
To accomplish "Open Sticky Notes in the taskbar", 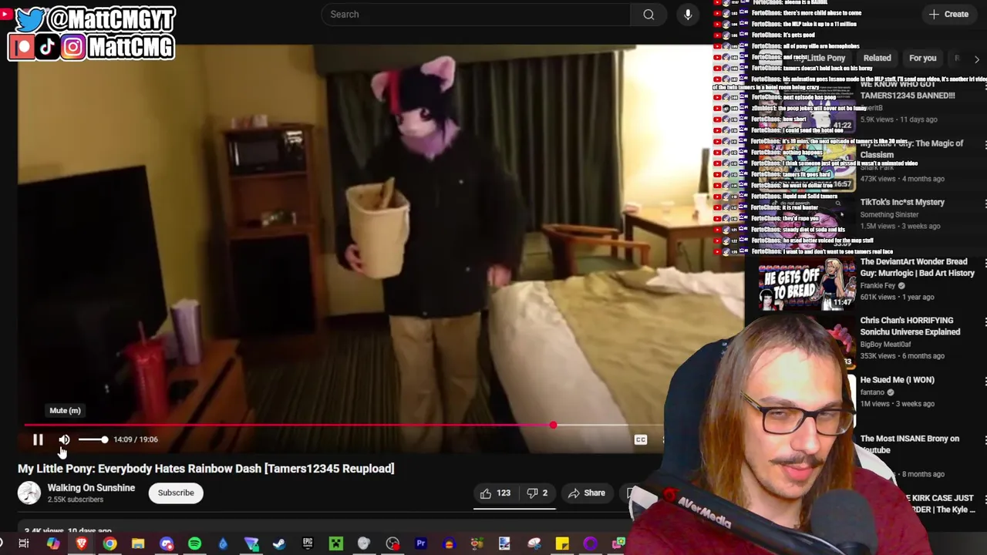I will click(562, 544).
